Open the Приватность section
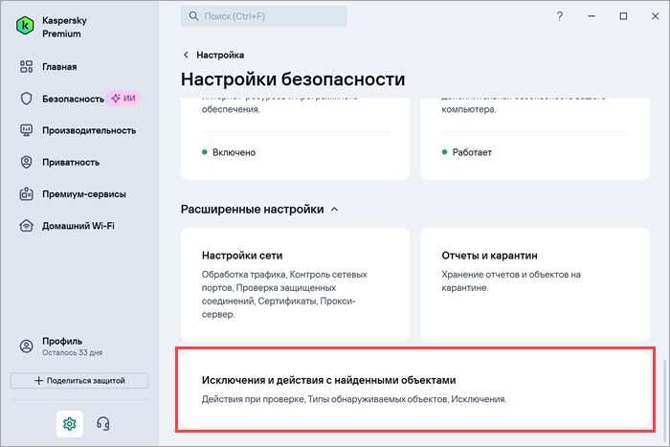 coord(71,163)
